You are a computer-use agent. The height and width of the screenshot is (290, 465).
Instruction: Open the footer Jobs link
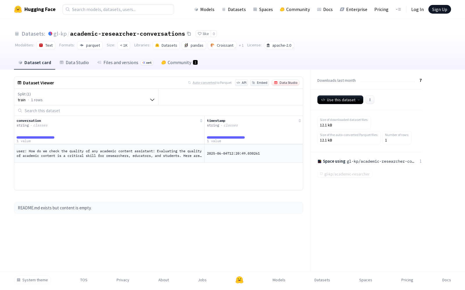pos(202,280)
